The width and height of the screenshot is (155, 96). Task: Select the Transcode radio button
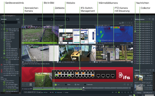(x=85, y=84)
